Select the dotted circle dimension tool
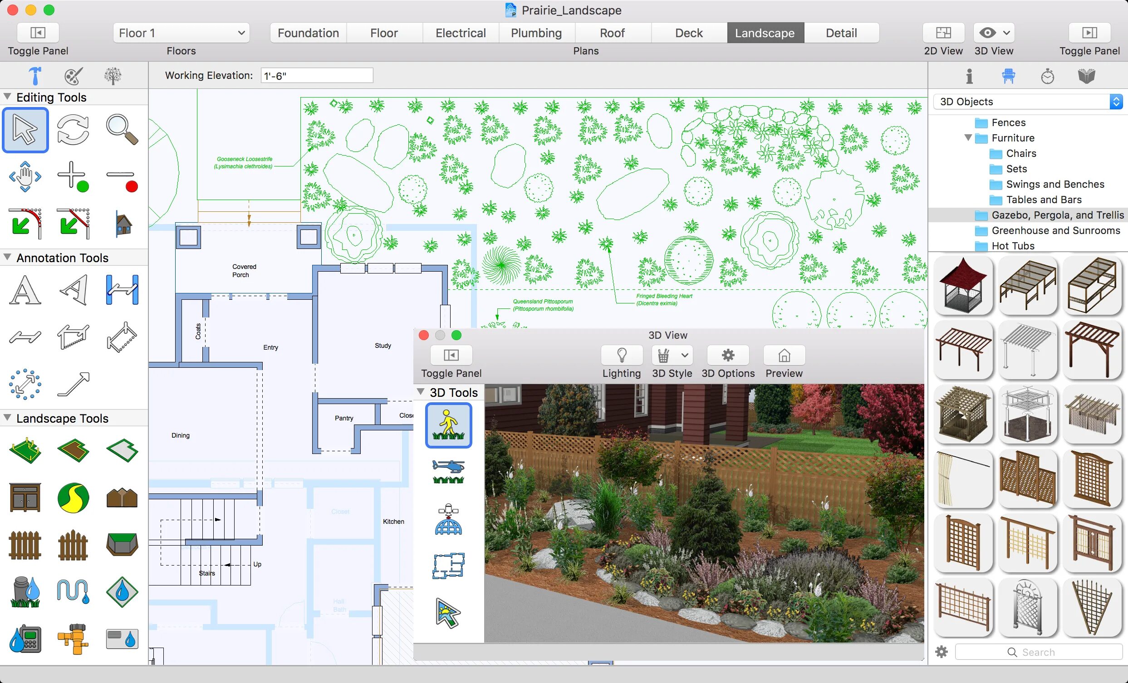Viewport: 1128px width, 683px height. 25,384
